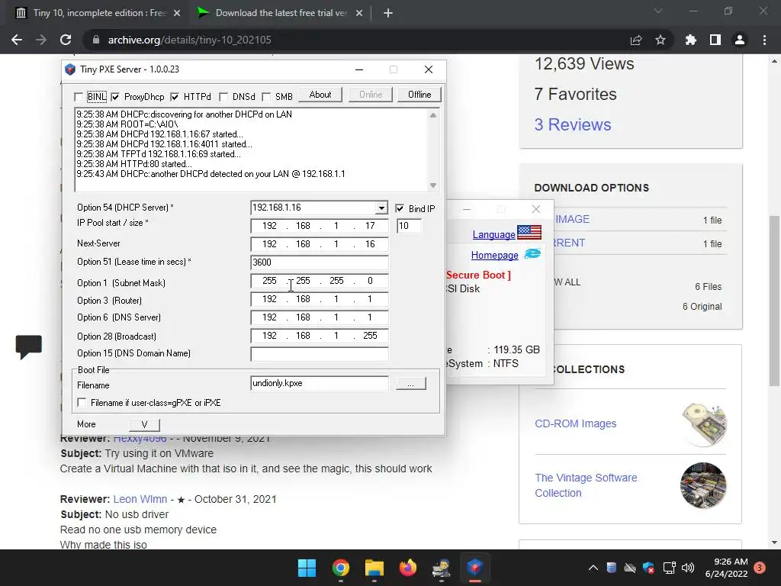Reload the current page

tap(66, 40)
